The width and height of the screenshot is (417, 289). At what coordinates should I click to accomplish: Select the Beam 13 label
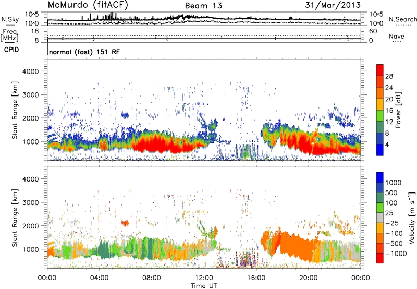click(x=203, y=6)
